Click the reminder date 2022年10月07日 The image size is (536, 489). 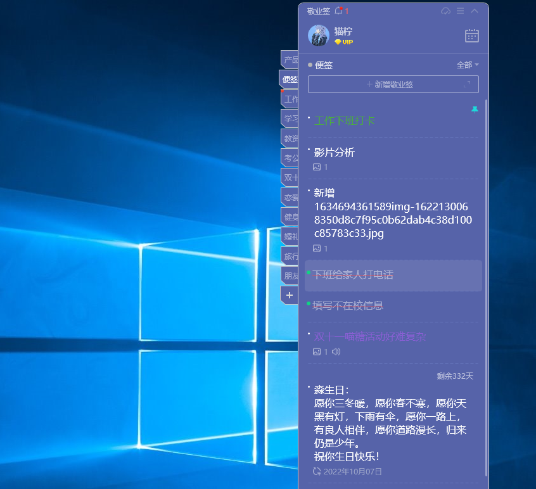353,471
